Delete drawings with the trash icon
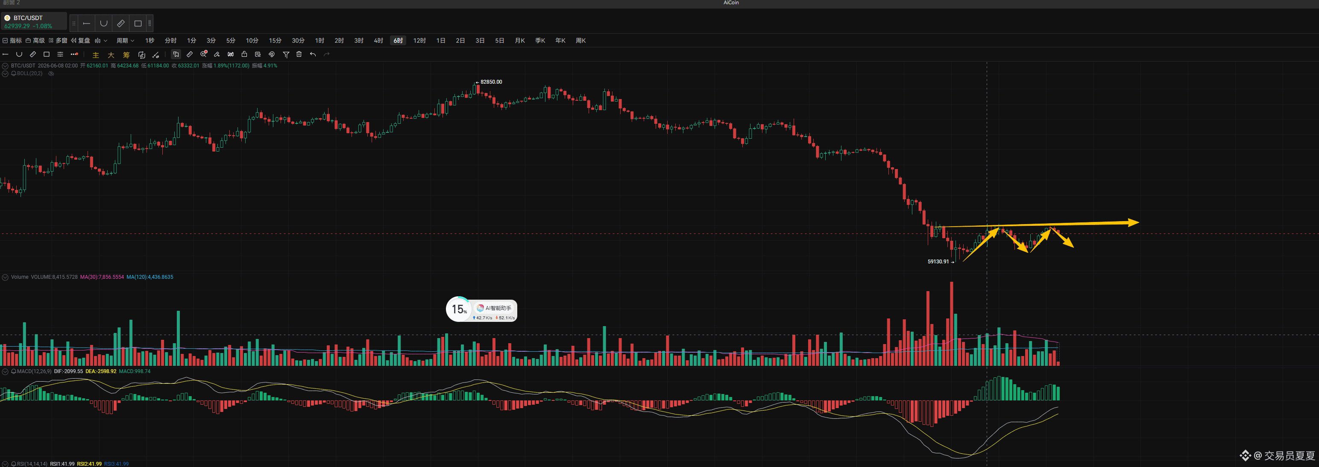 pos(299,54)
